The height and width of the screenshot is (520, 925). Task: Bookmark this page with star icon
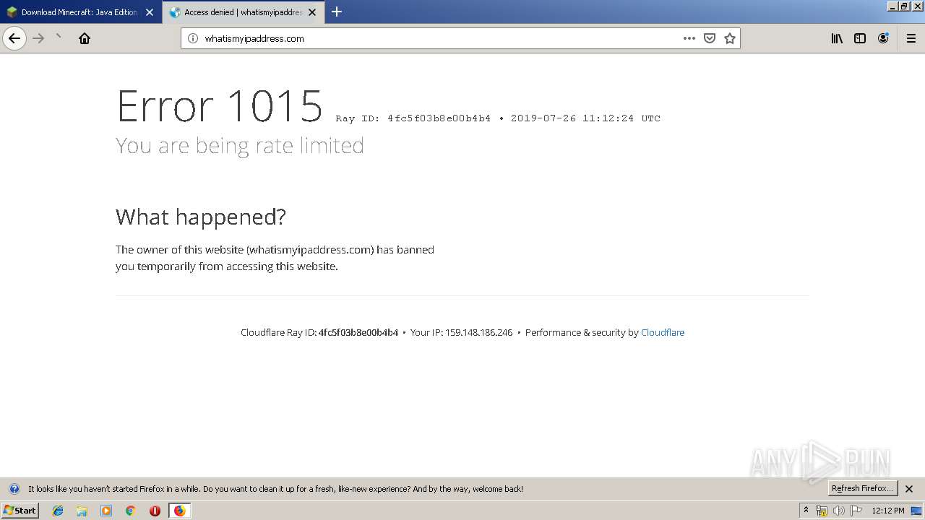730,38
